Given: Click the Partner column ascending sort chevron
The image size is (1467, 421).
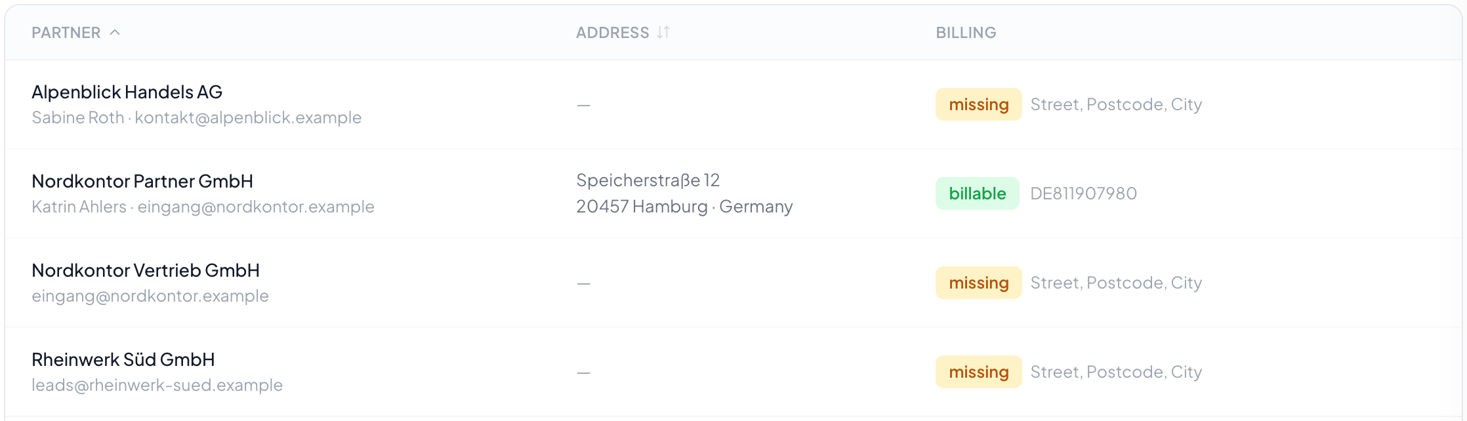Looking at the screenshot, I should coord(115,32).
